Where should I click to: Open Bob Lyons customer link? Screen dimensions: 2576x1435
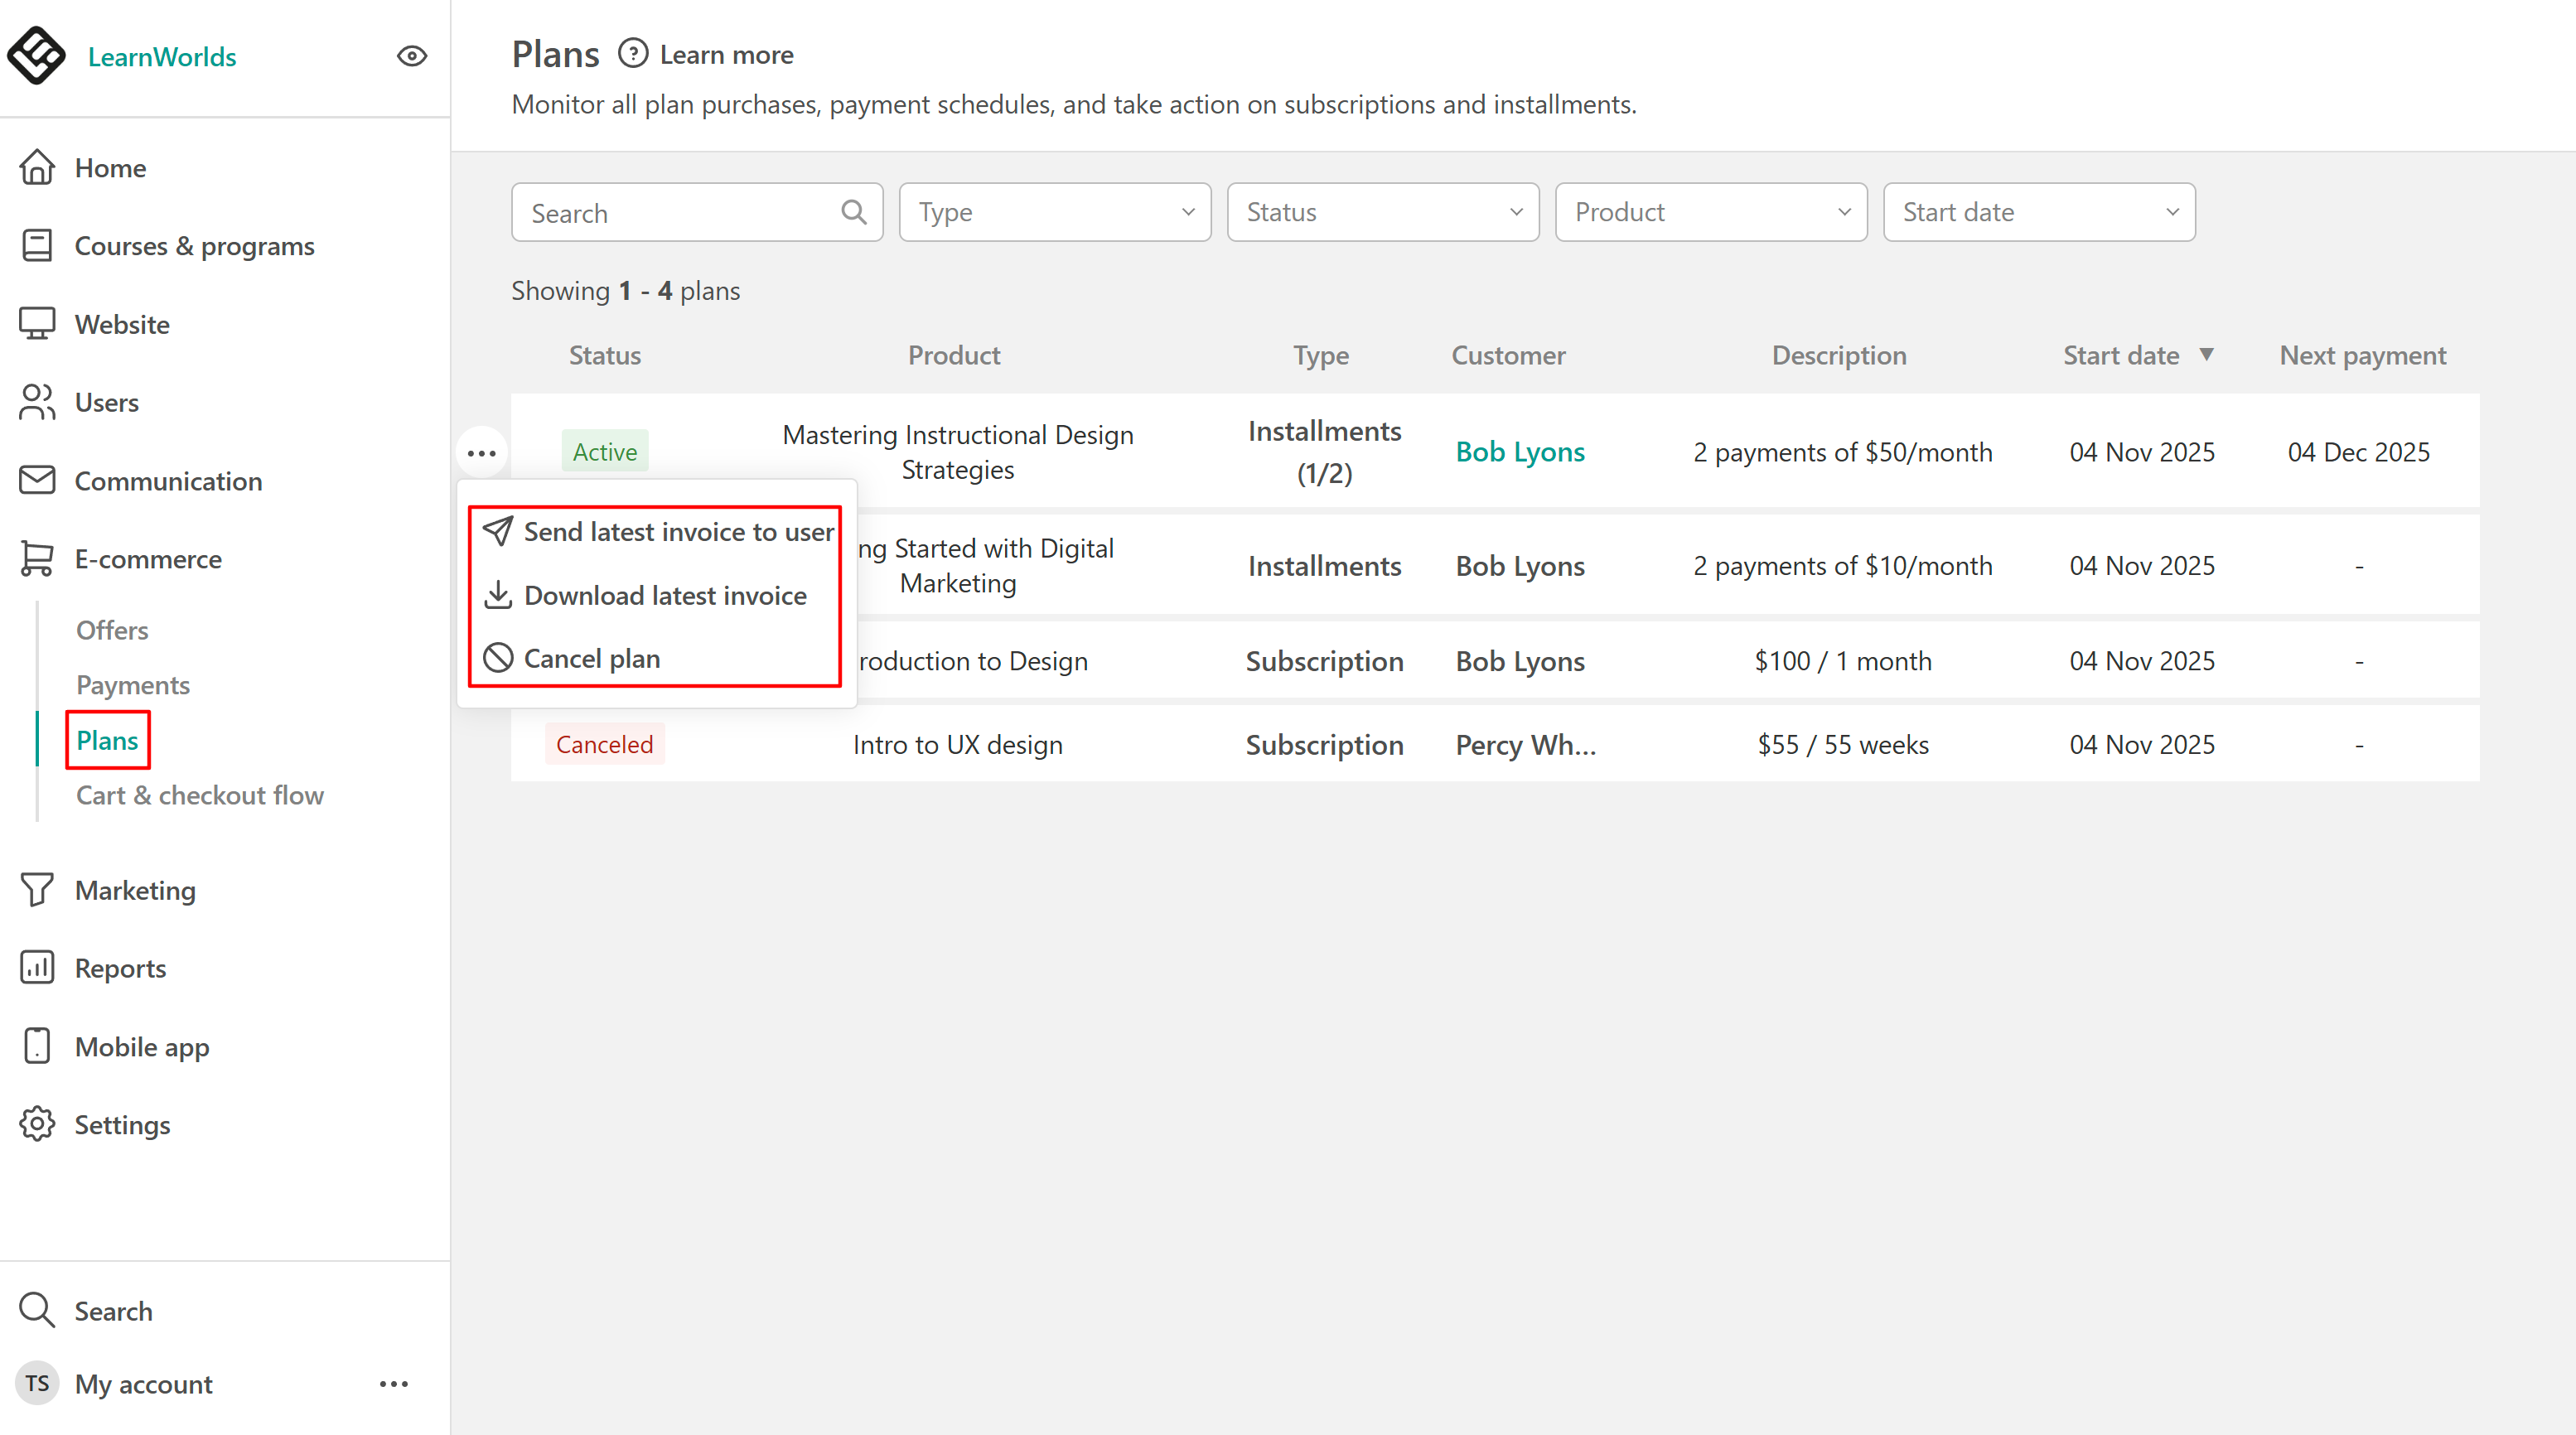pyautogui.click(x=1520, y=452)
